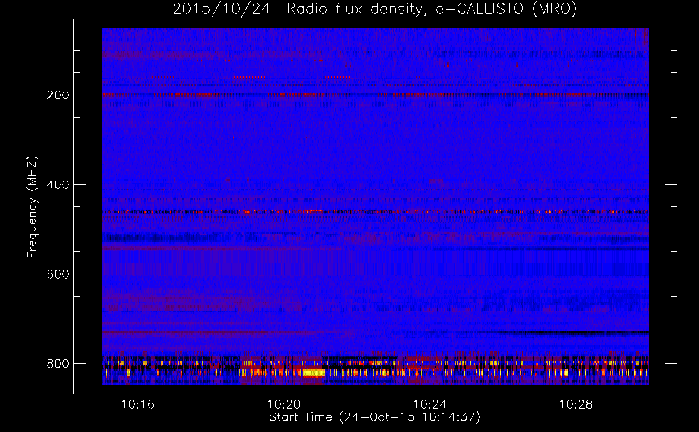Click the '10:24' time tick label
The image size is (699, 432).
click(x=430, y=405)
